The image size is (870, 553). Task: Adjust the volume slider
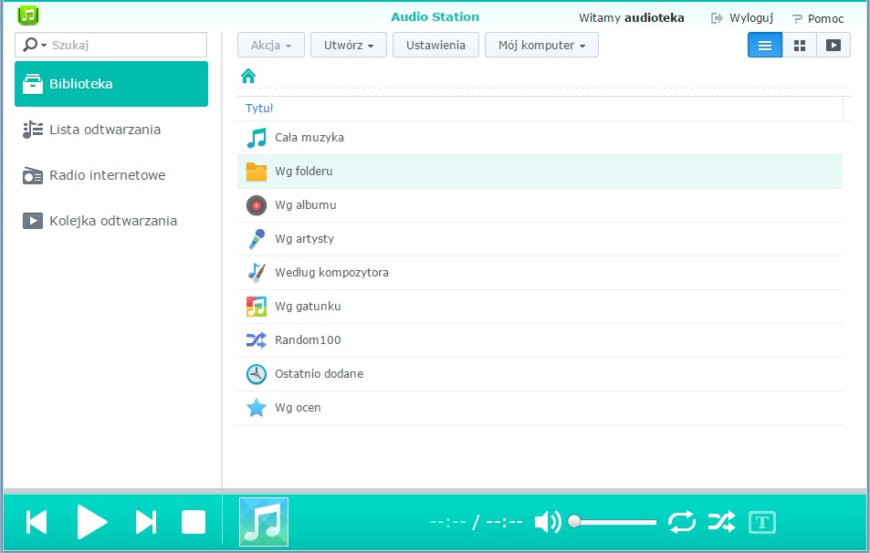click(x=614, y=522)
